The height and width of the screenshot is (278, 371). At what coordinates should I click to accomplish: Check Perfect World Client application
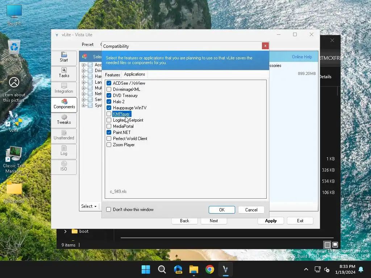(x=109, y=139)
